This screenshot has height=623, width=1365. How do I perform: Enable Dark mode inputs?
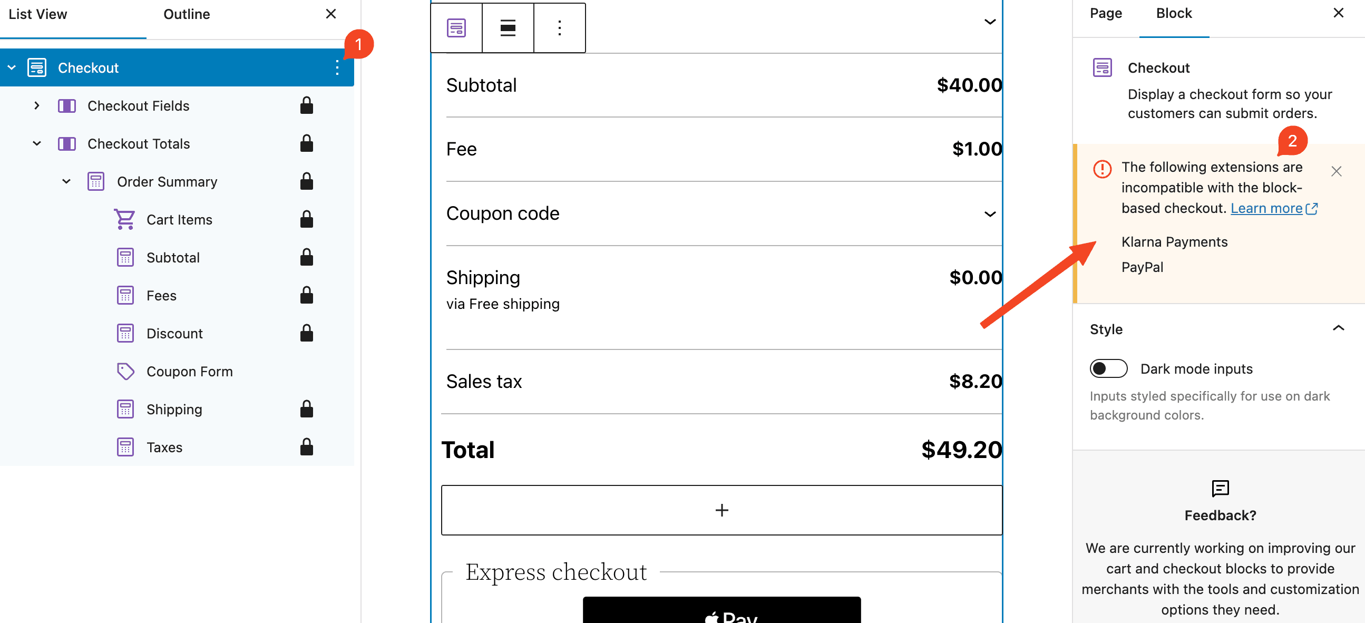(x=1109, y=368)
